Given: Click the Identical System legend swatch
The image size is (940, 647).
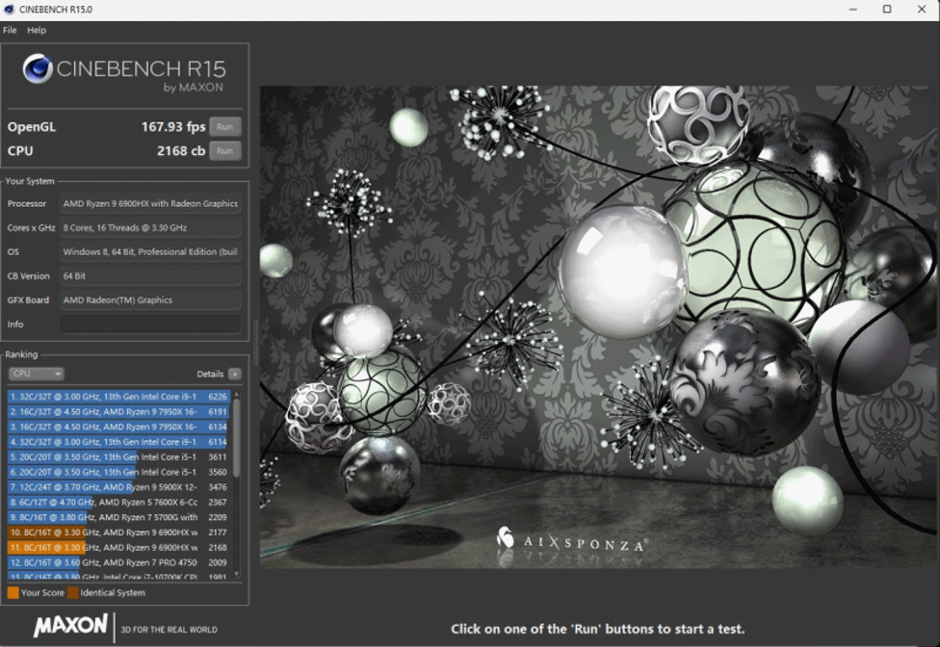Looking at the screenshot, I should [x=73, y=593].
